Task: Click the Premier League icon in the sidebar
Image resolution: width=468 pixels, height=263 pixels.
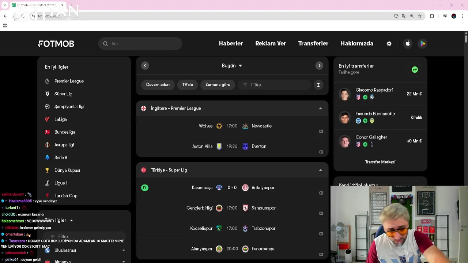Action: click(47, 81)
